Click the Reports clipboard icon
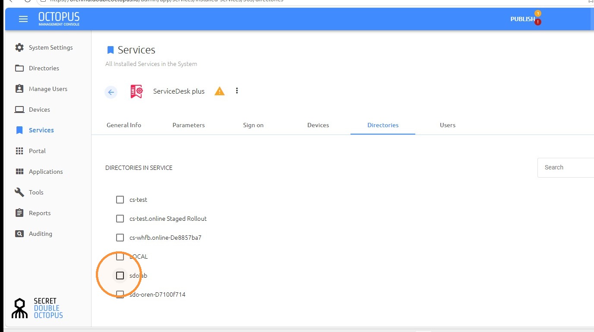The image size is (594, 332). [19, 213]
